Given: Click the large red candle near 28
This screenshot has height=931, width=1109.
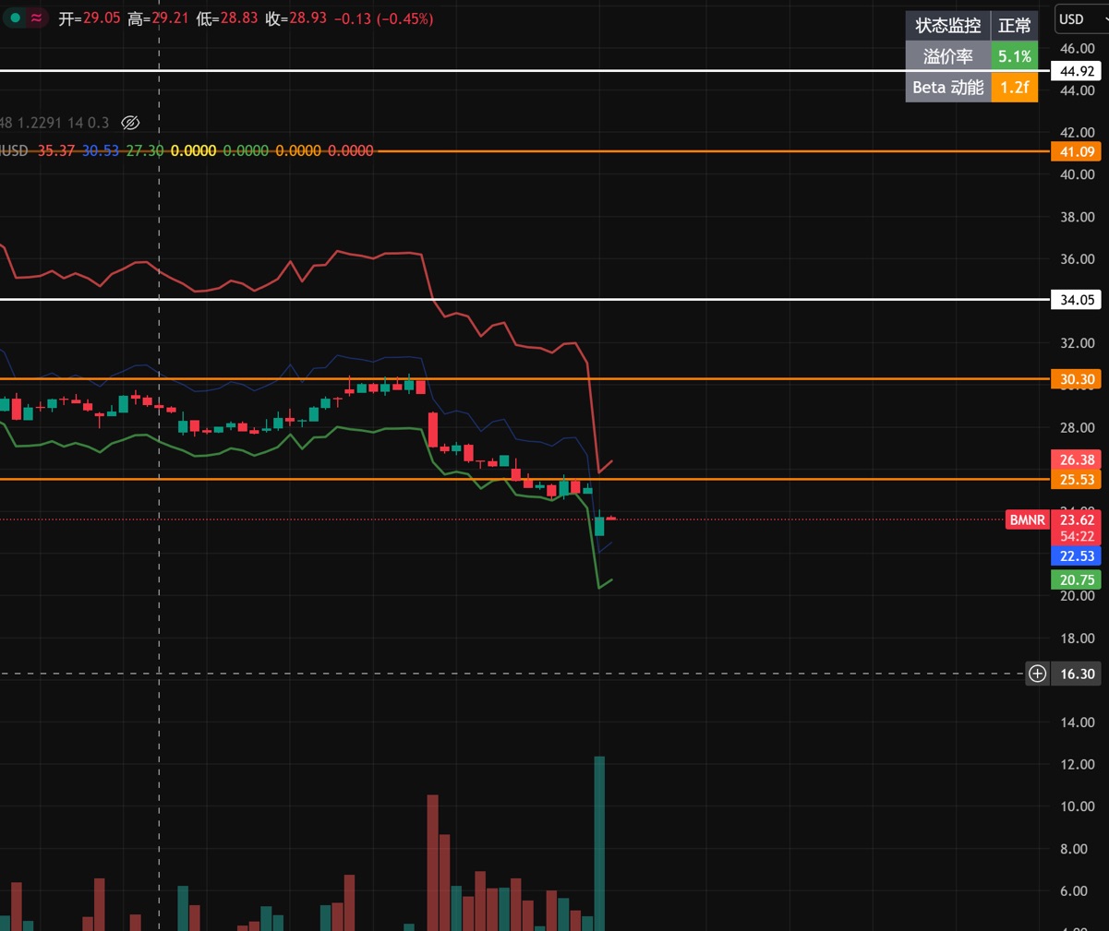Looking at the screenshot, I should (x=433, y=430).
